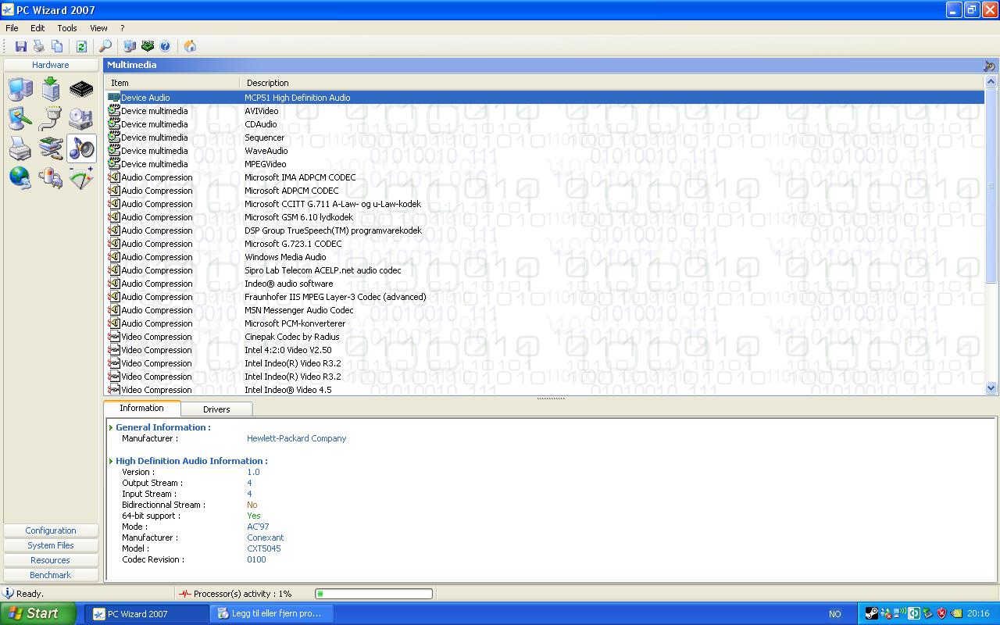Open the Printers icon in Hardware panel

coord(20,148)
